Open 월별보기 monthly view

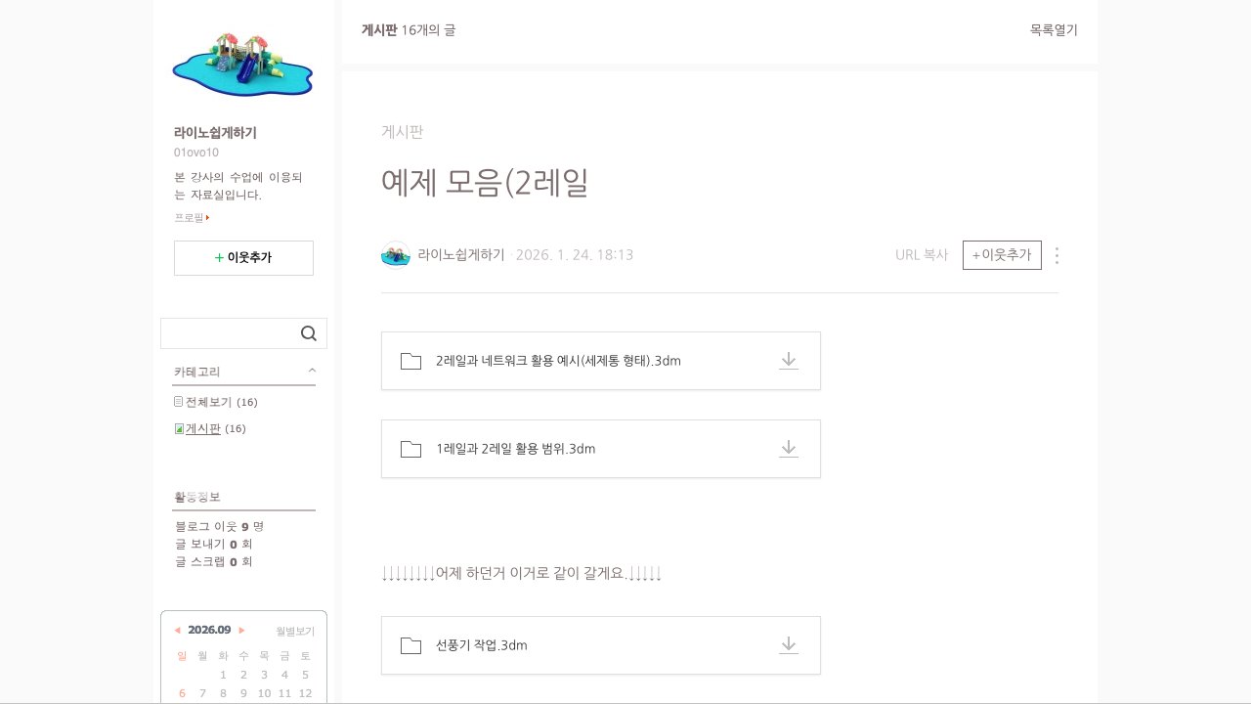click(295, 632)
